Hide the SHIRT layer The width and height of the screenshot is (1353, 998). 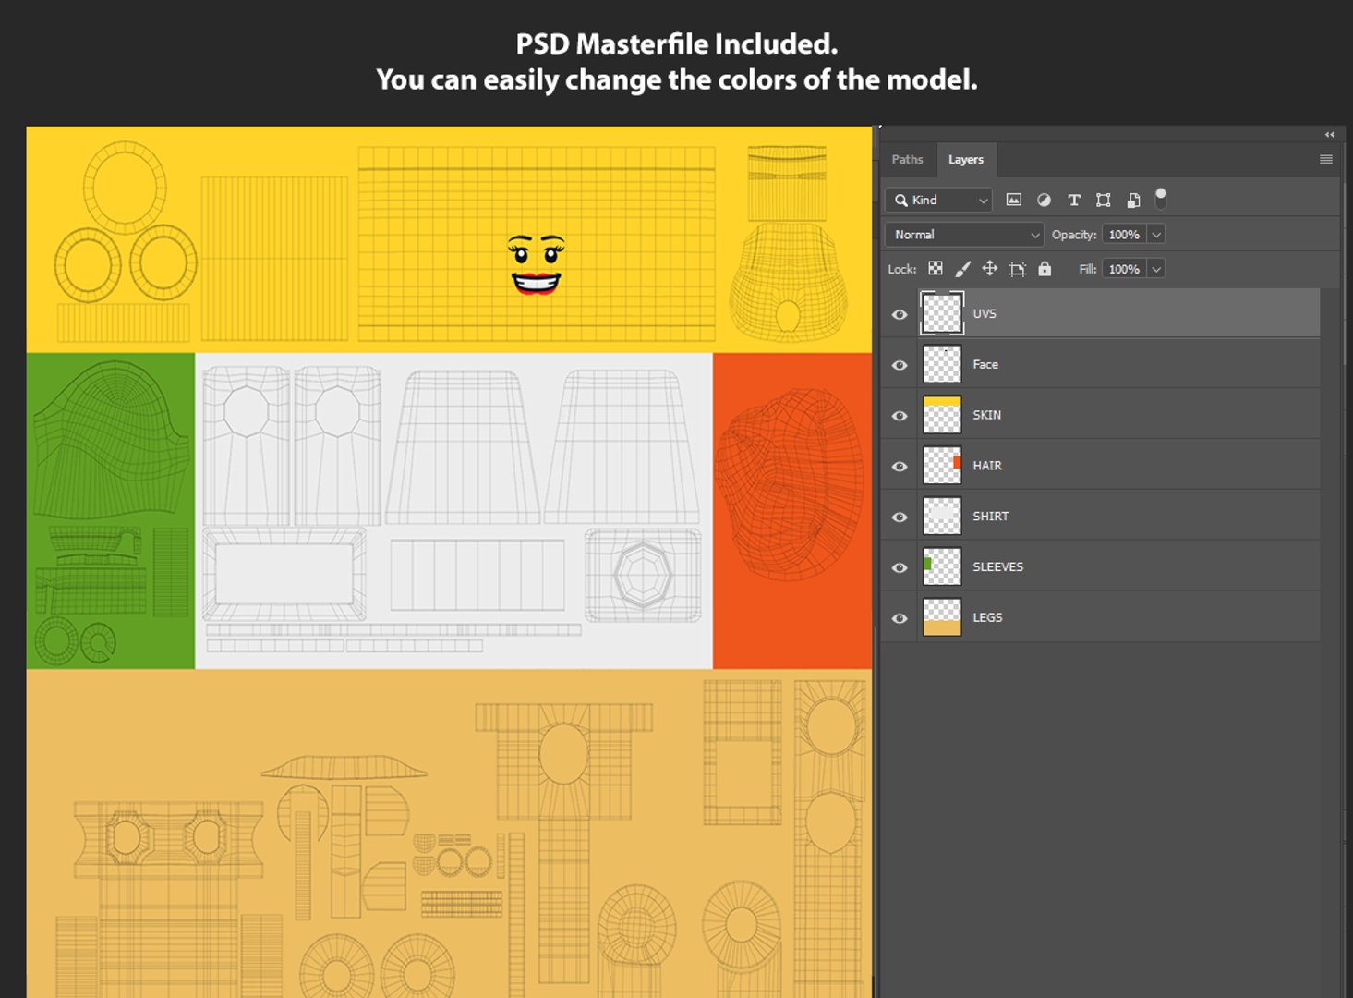point(900,517)
